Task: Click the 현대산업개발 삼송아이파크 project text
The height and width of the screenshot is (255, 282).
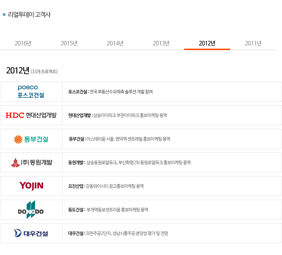Action: pos(117,115)
